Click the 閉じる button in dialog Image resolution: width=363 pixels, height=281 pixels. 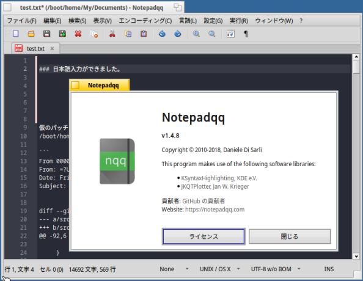[x=290, y=236]
